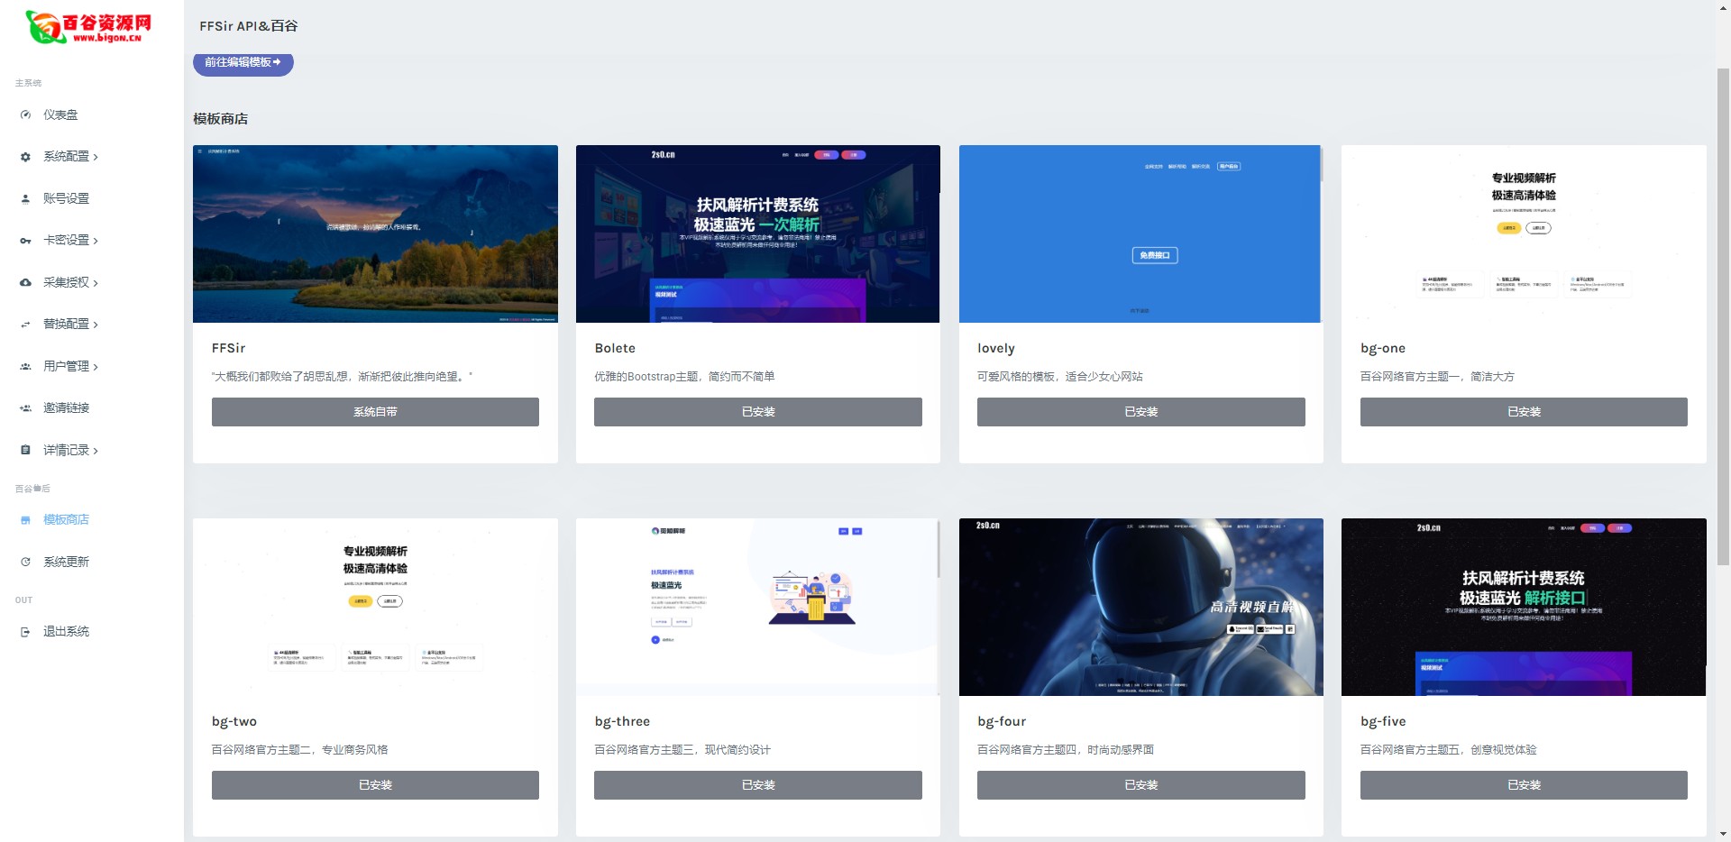
Task: Open the 系统更新 system update icon
Action: [25, 561]
